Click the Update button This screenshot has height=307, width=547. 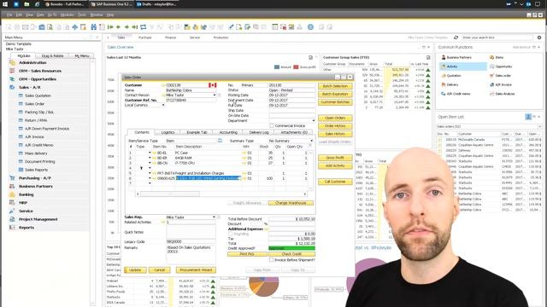[135, 269]
